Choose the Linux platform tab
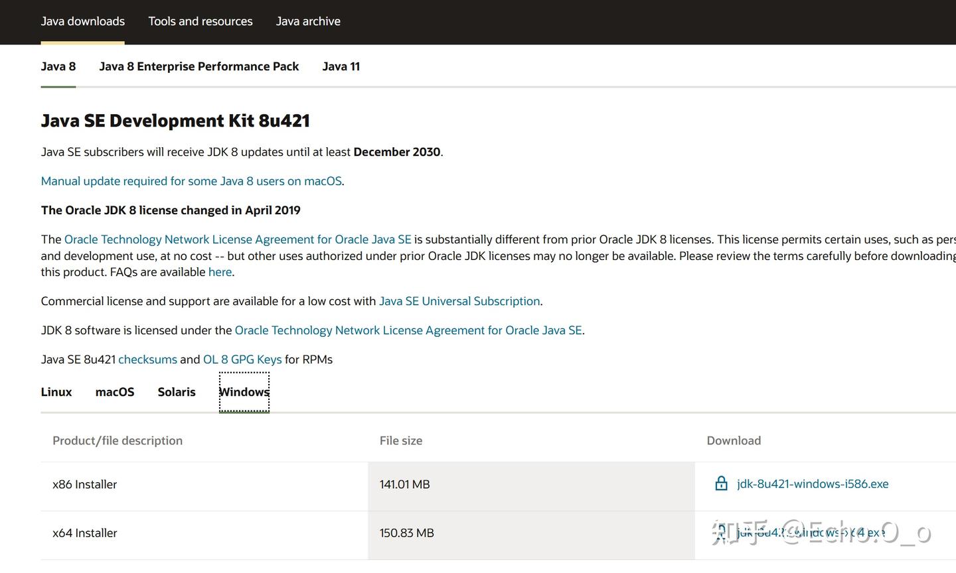 (x=56, y=392)
